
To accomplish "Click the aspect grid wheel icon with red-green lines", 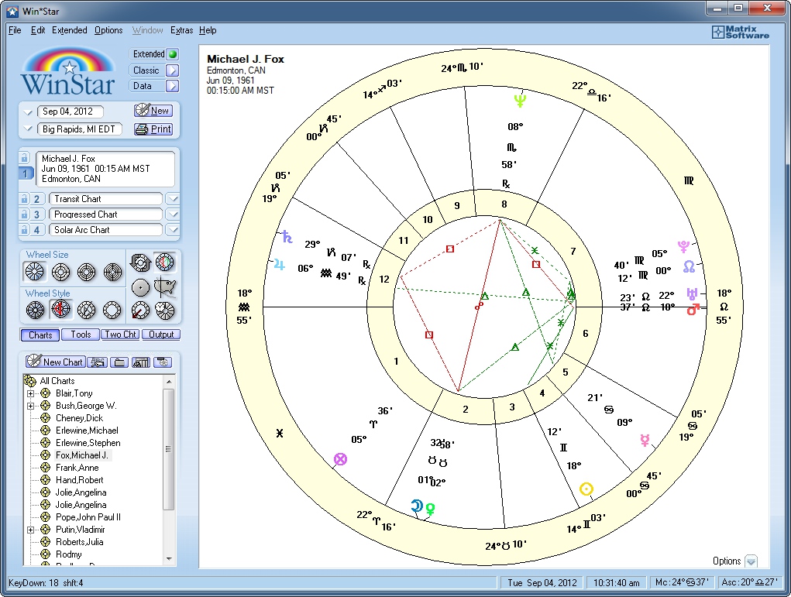I will pyautogui.click(x=165, y=262).
